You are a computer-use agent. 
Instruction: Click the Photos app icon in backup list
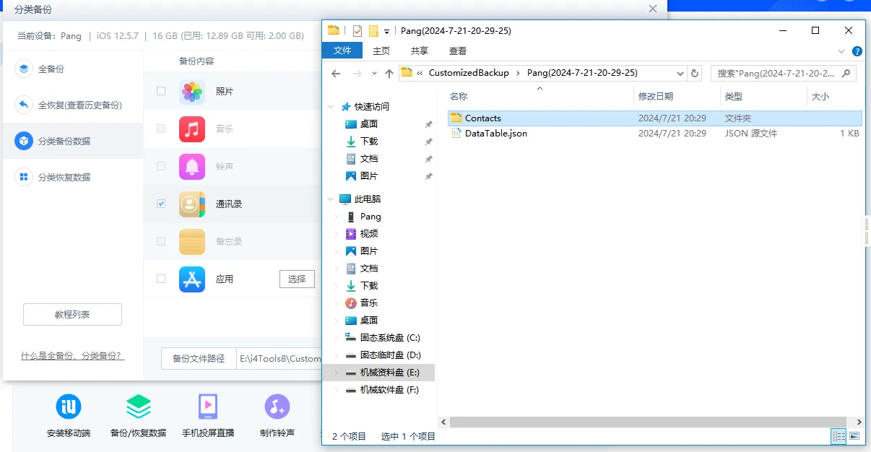click(x=192, y=92)
